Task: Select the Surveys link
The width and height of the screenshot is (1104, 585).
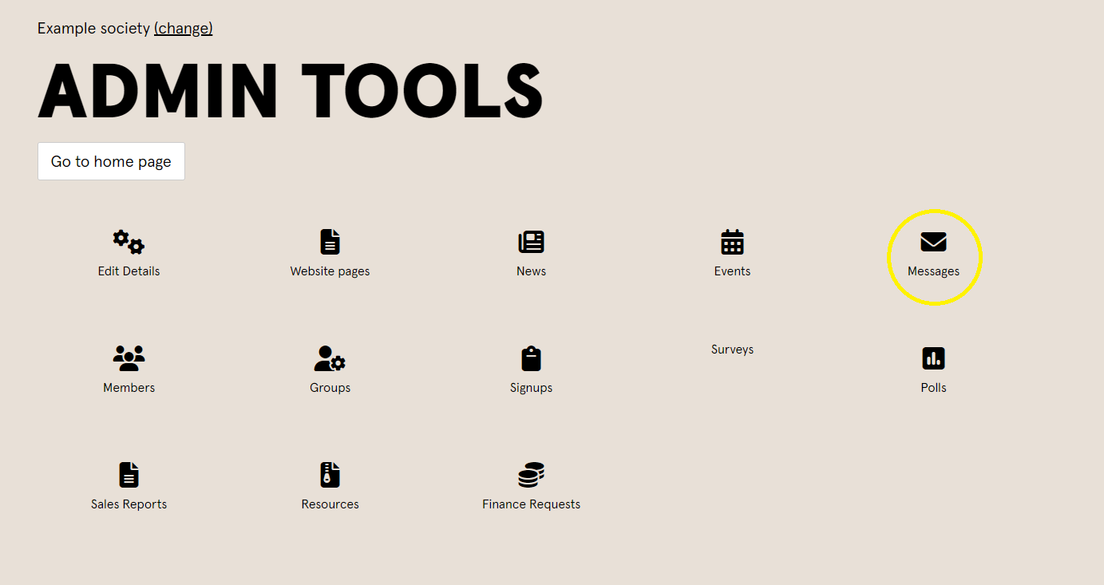Action: [732, 350]
